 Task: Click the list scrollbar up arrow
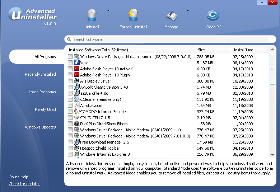click(272, 49)
